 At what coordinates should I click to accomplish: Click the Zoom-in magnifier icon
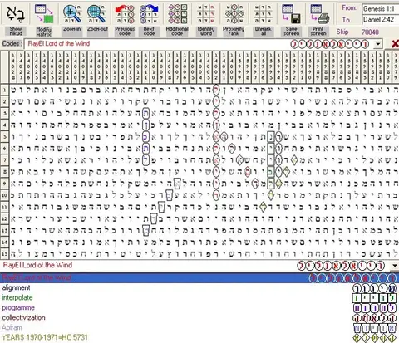tap(72, 13)
